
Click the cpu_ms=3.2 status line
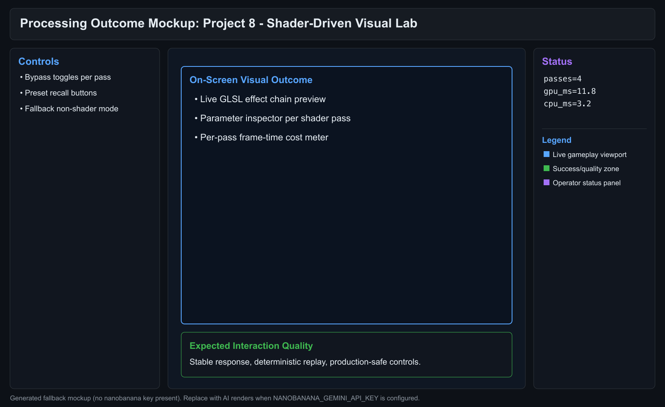point(567,104)
